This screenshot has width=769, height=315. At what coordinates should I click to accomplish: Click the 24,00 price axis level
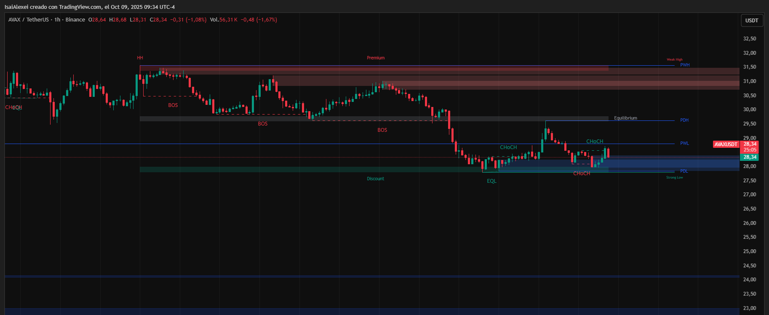click(x=750, y=280)
